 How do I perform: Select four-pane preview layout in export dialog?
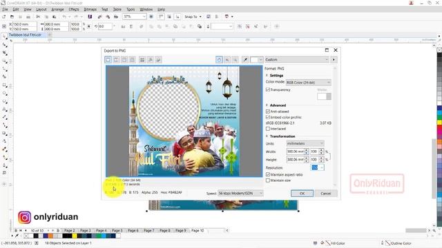(132, 60)
